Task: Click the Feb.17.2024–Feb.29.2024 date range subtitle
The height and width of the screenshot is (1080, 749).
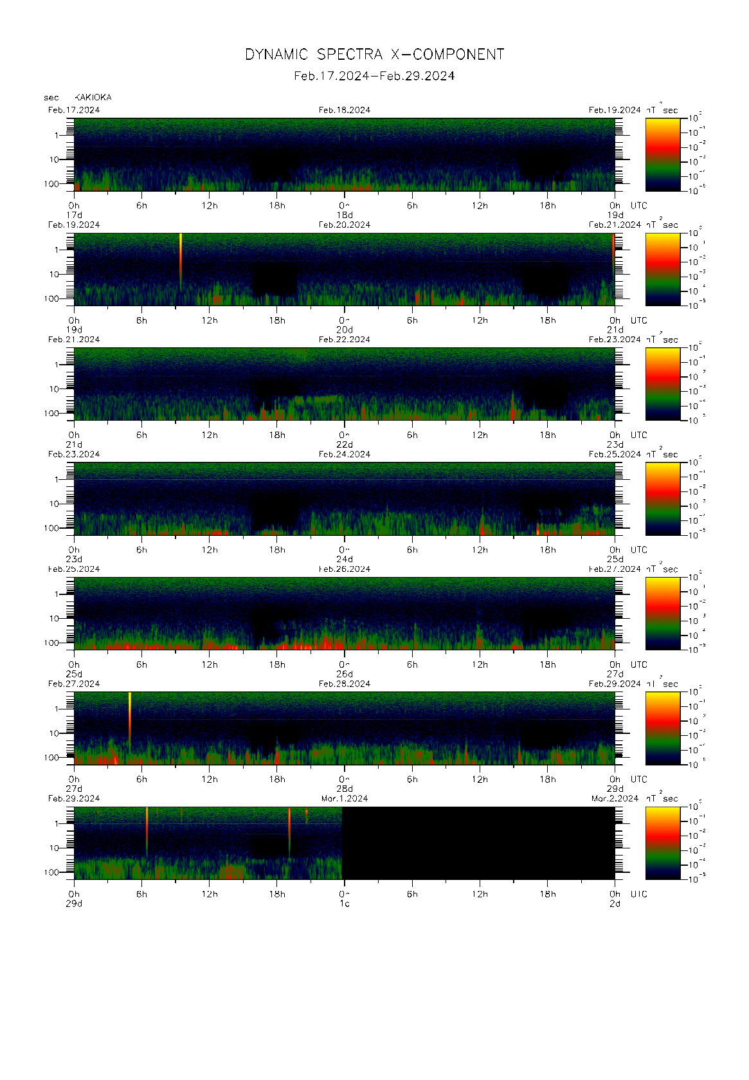Action: (x=374, y=76)
